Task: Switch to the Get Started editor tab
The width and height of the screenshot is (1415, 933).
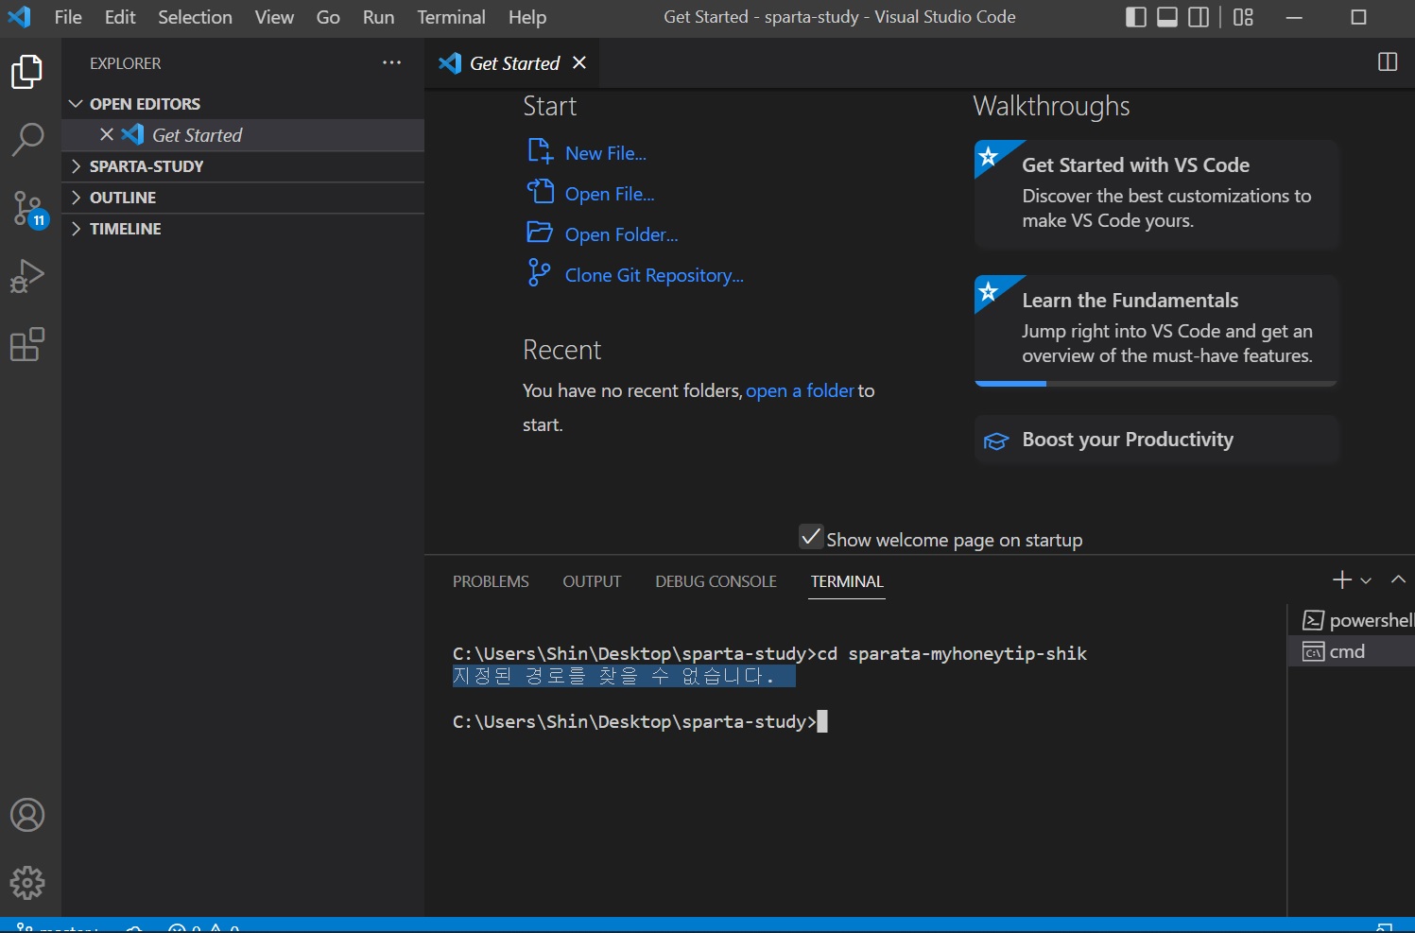Action: click(513, 62)
